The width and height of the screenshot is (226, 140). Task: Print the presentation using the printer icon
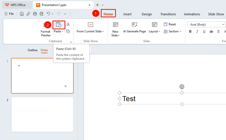pyautogui.click(x=35, y=14)
